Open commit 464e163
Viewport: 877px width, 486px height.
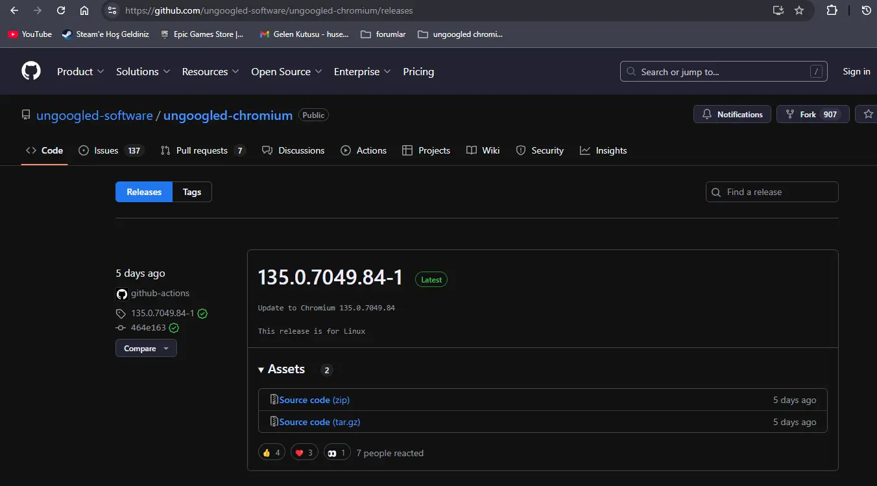[x=149, y=328]
